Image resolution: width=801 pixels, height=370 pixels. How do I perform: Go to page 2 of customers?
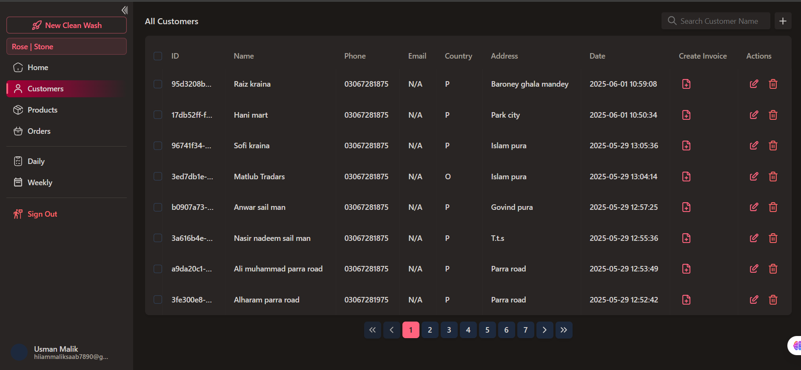[x=430, y=330]
